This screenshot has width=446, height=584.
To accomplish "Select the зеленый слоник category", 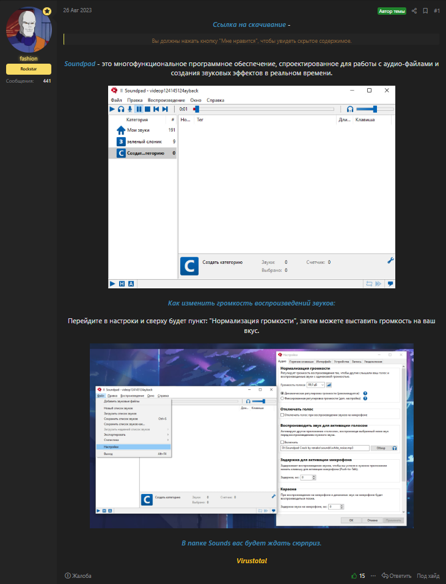I will tap(142, 141).
